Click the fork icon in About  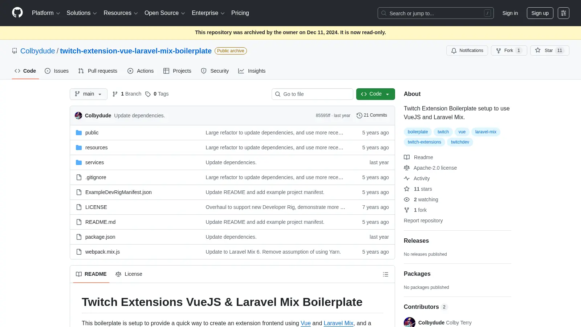[407, 210]
